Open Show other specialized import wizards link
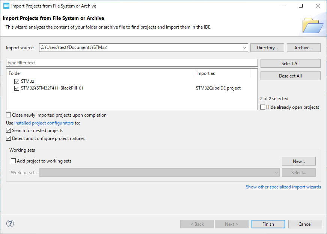 pos(283,187)
